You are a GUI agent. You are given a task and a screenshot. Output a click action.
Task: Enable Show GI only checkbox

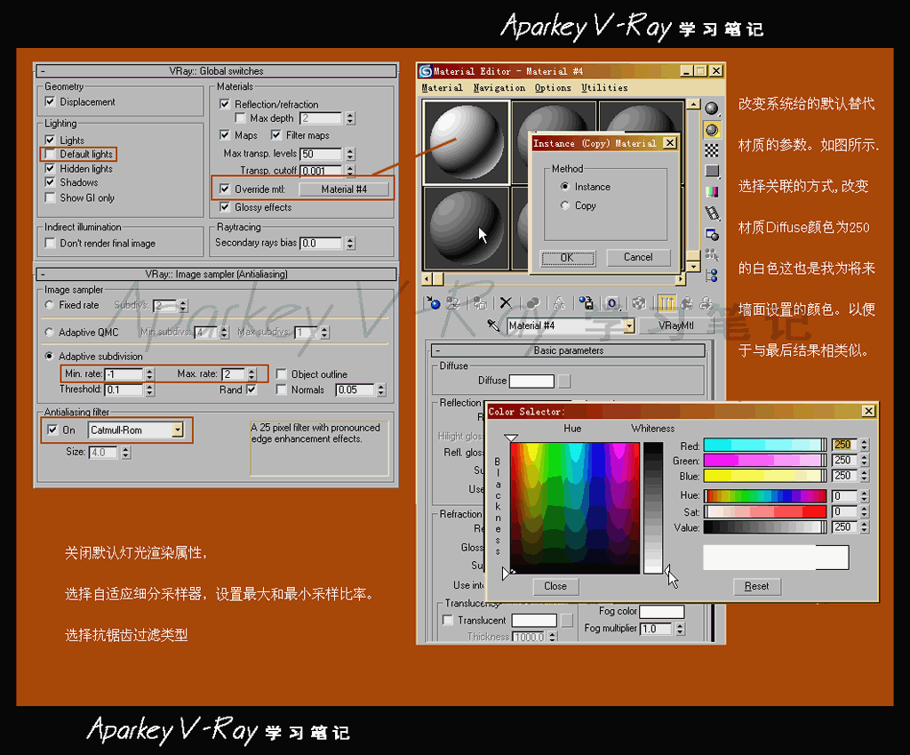[50, 197]
